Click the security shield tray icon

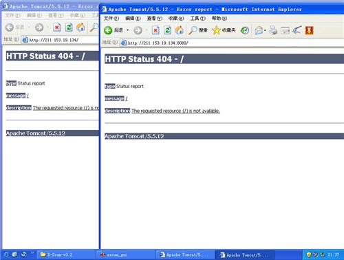click(309, 254)
